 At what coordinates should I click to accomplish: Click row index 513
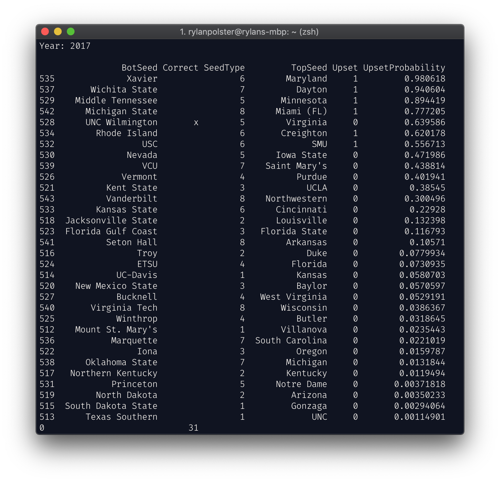tap(47, 417)
